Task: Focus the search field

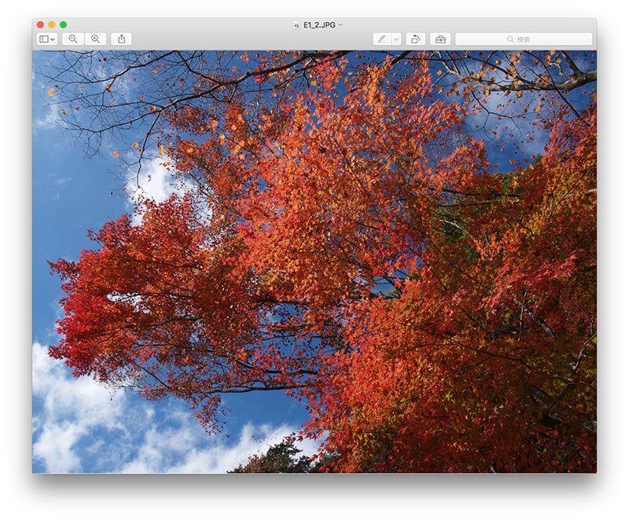Action: coord(524,38)
